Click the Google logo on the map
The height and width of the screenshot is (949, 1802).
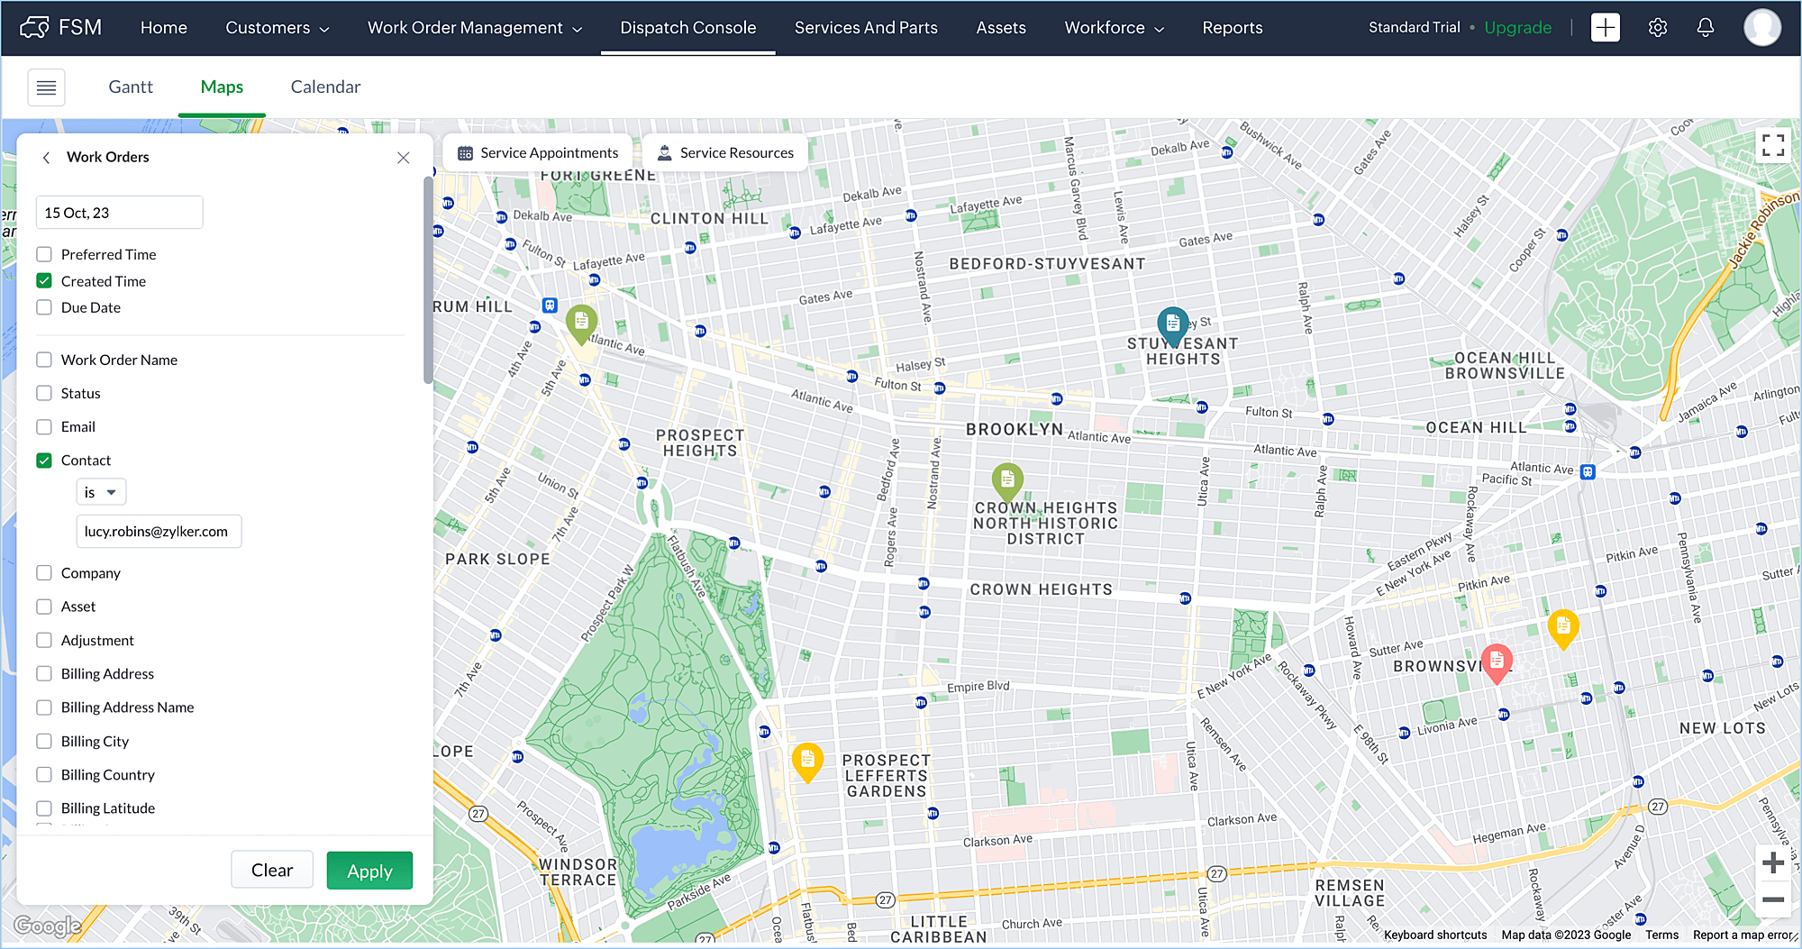[47, 926]
